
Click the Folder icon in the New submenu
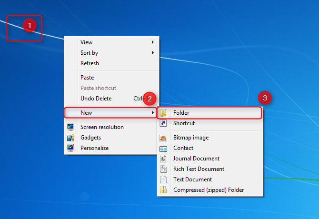click(163, 113)
